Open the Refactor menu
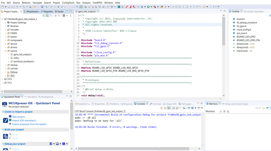271x151 pixels. (26, 3)
